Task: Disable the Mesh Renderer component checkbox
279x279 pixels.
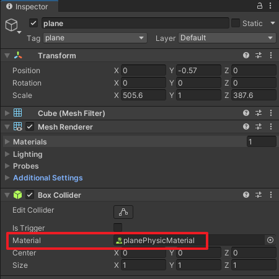Action: coord(30,126)
